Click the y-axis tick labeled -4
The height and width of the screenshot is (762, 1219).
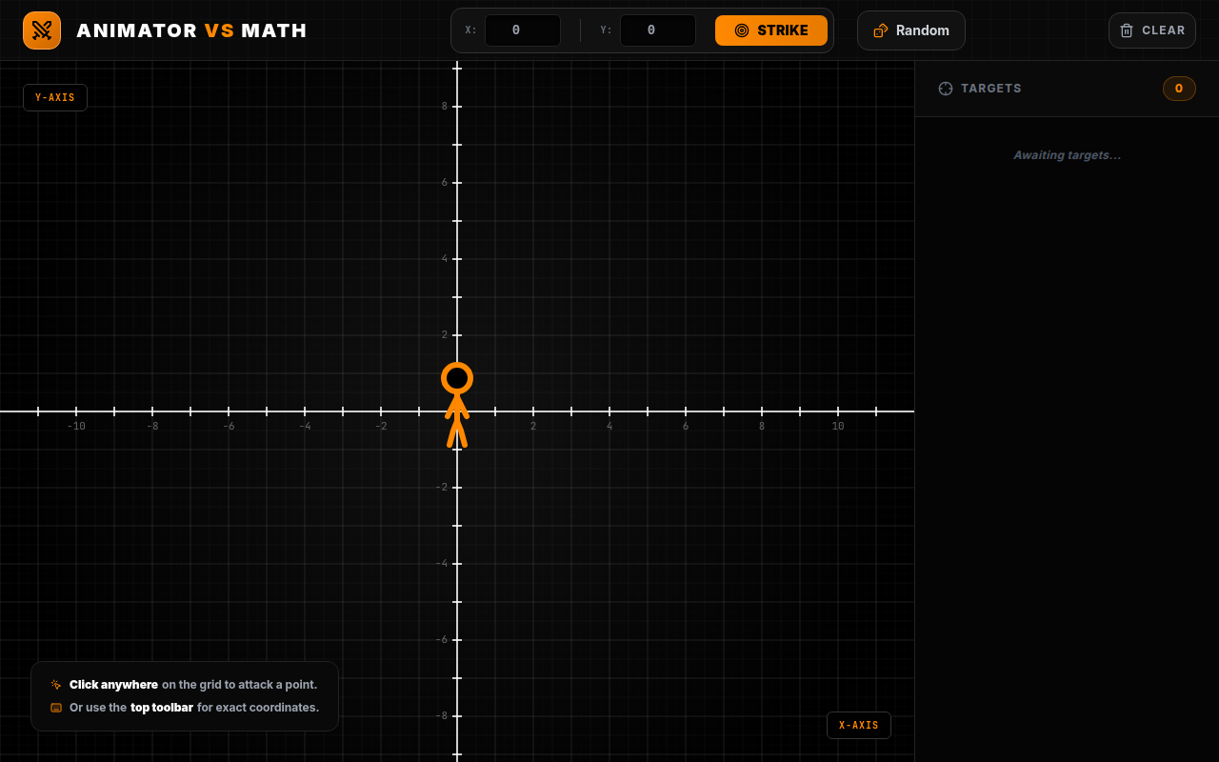(x=442, y=564)
